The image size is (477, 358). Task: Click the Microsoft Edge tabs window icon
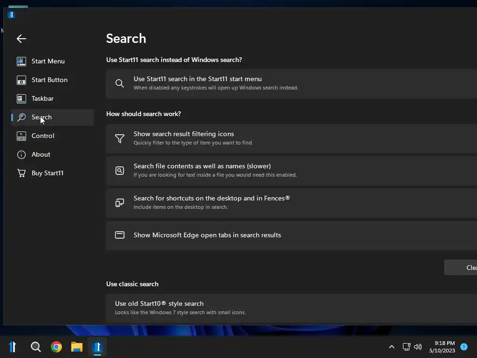click(120, 235)
